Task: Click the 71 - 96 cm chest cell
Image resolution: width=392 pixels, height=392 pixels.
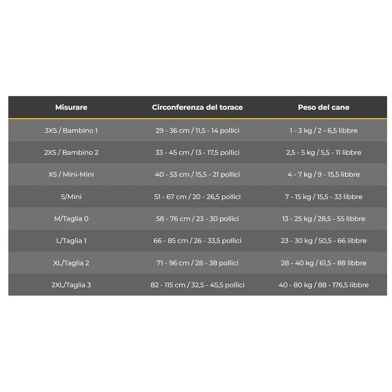Action: pos(197,263)
